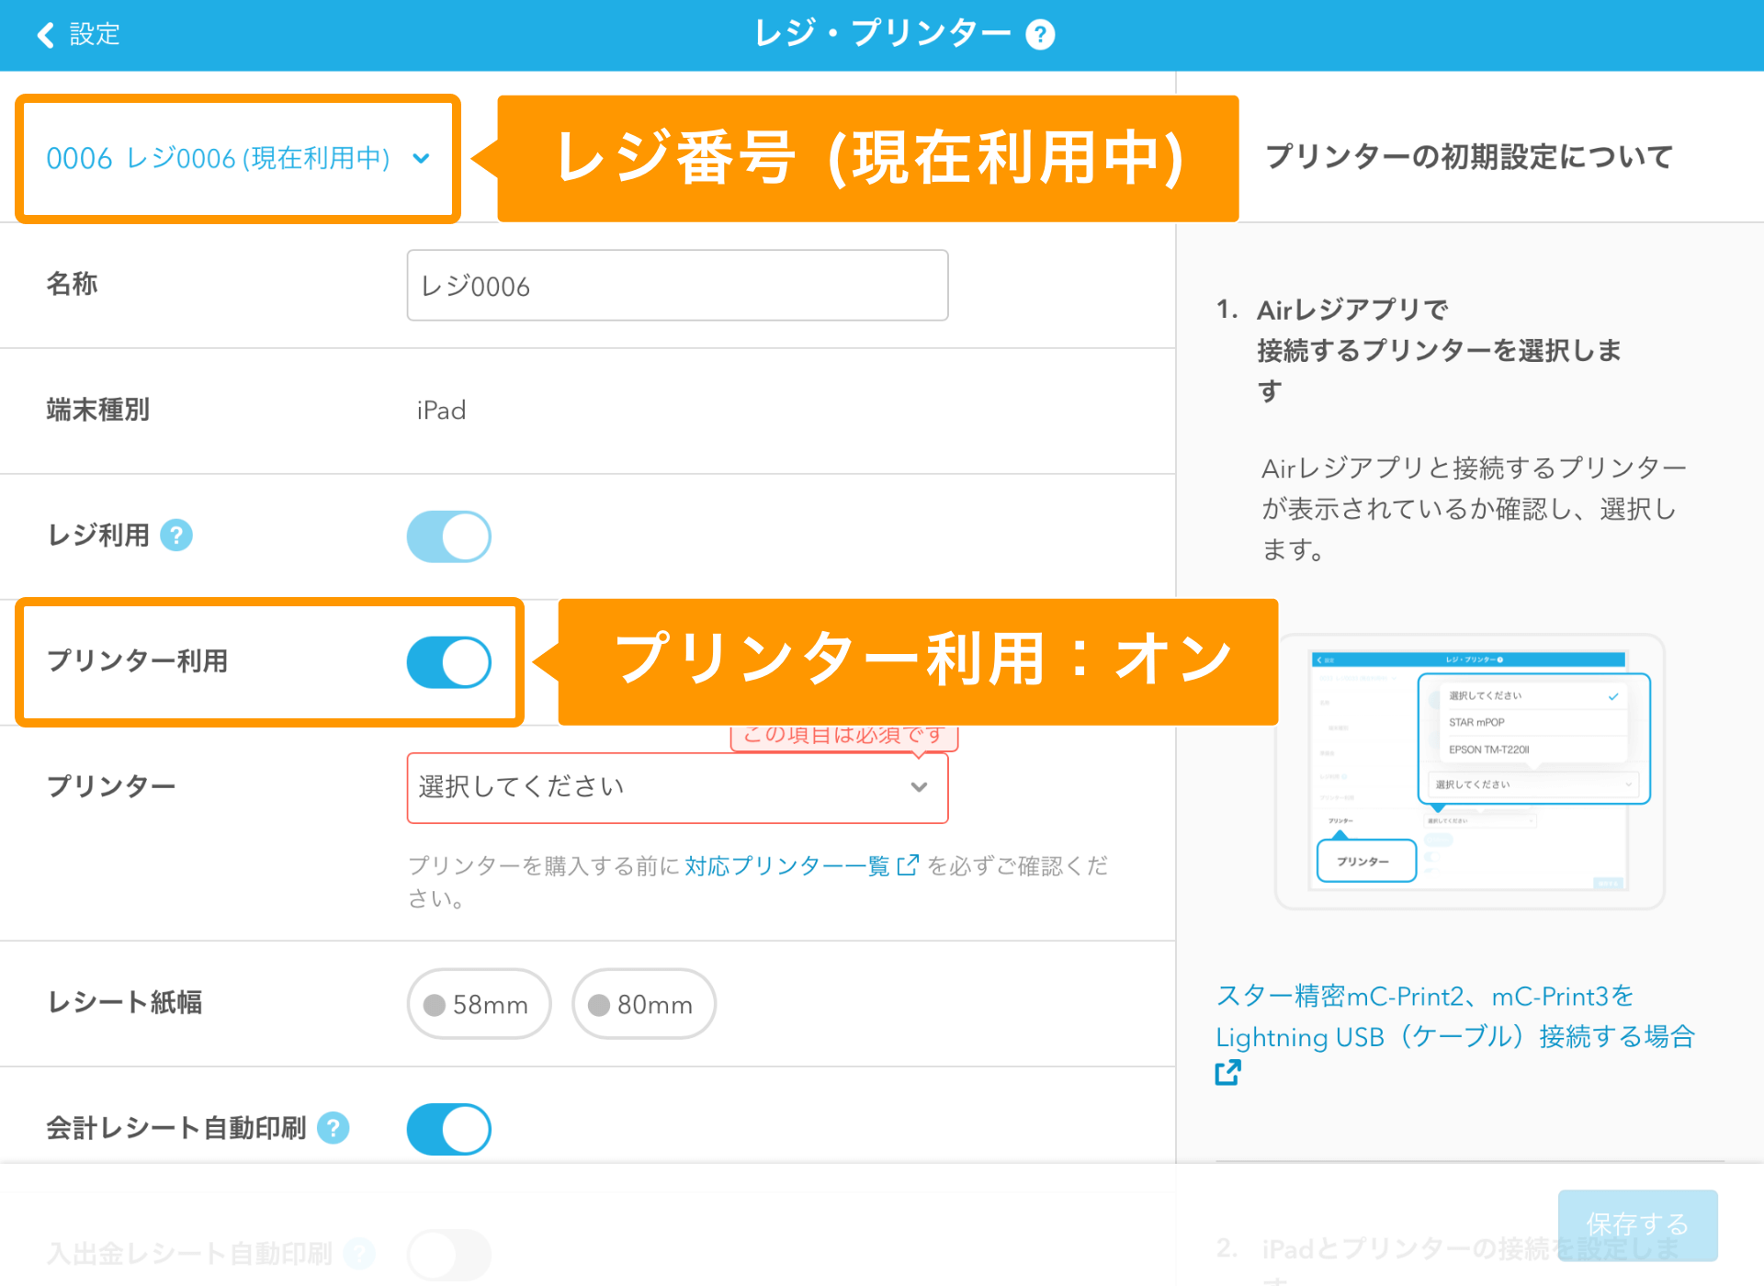Click the external link icon in the Lightning USB link
The width and height of the screenshot is (1764, 1286).
[1228, 1072]
